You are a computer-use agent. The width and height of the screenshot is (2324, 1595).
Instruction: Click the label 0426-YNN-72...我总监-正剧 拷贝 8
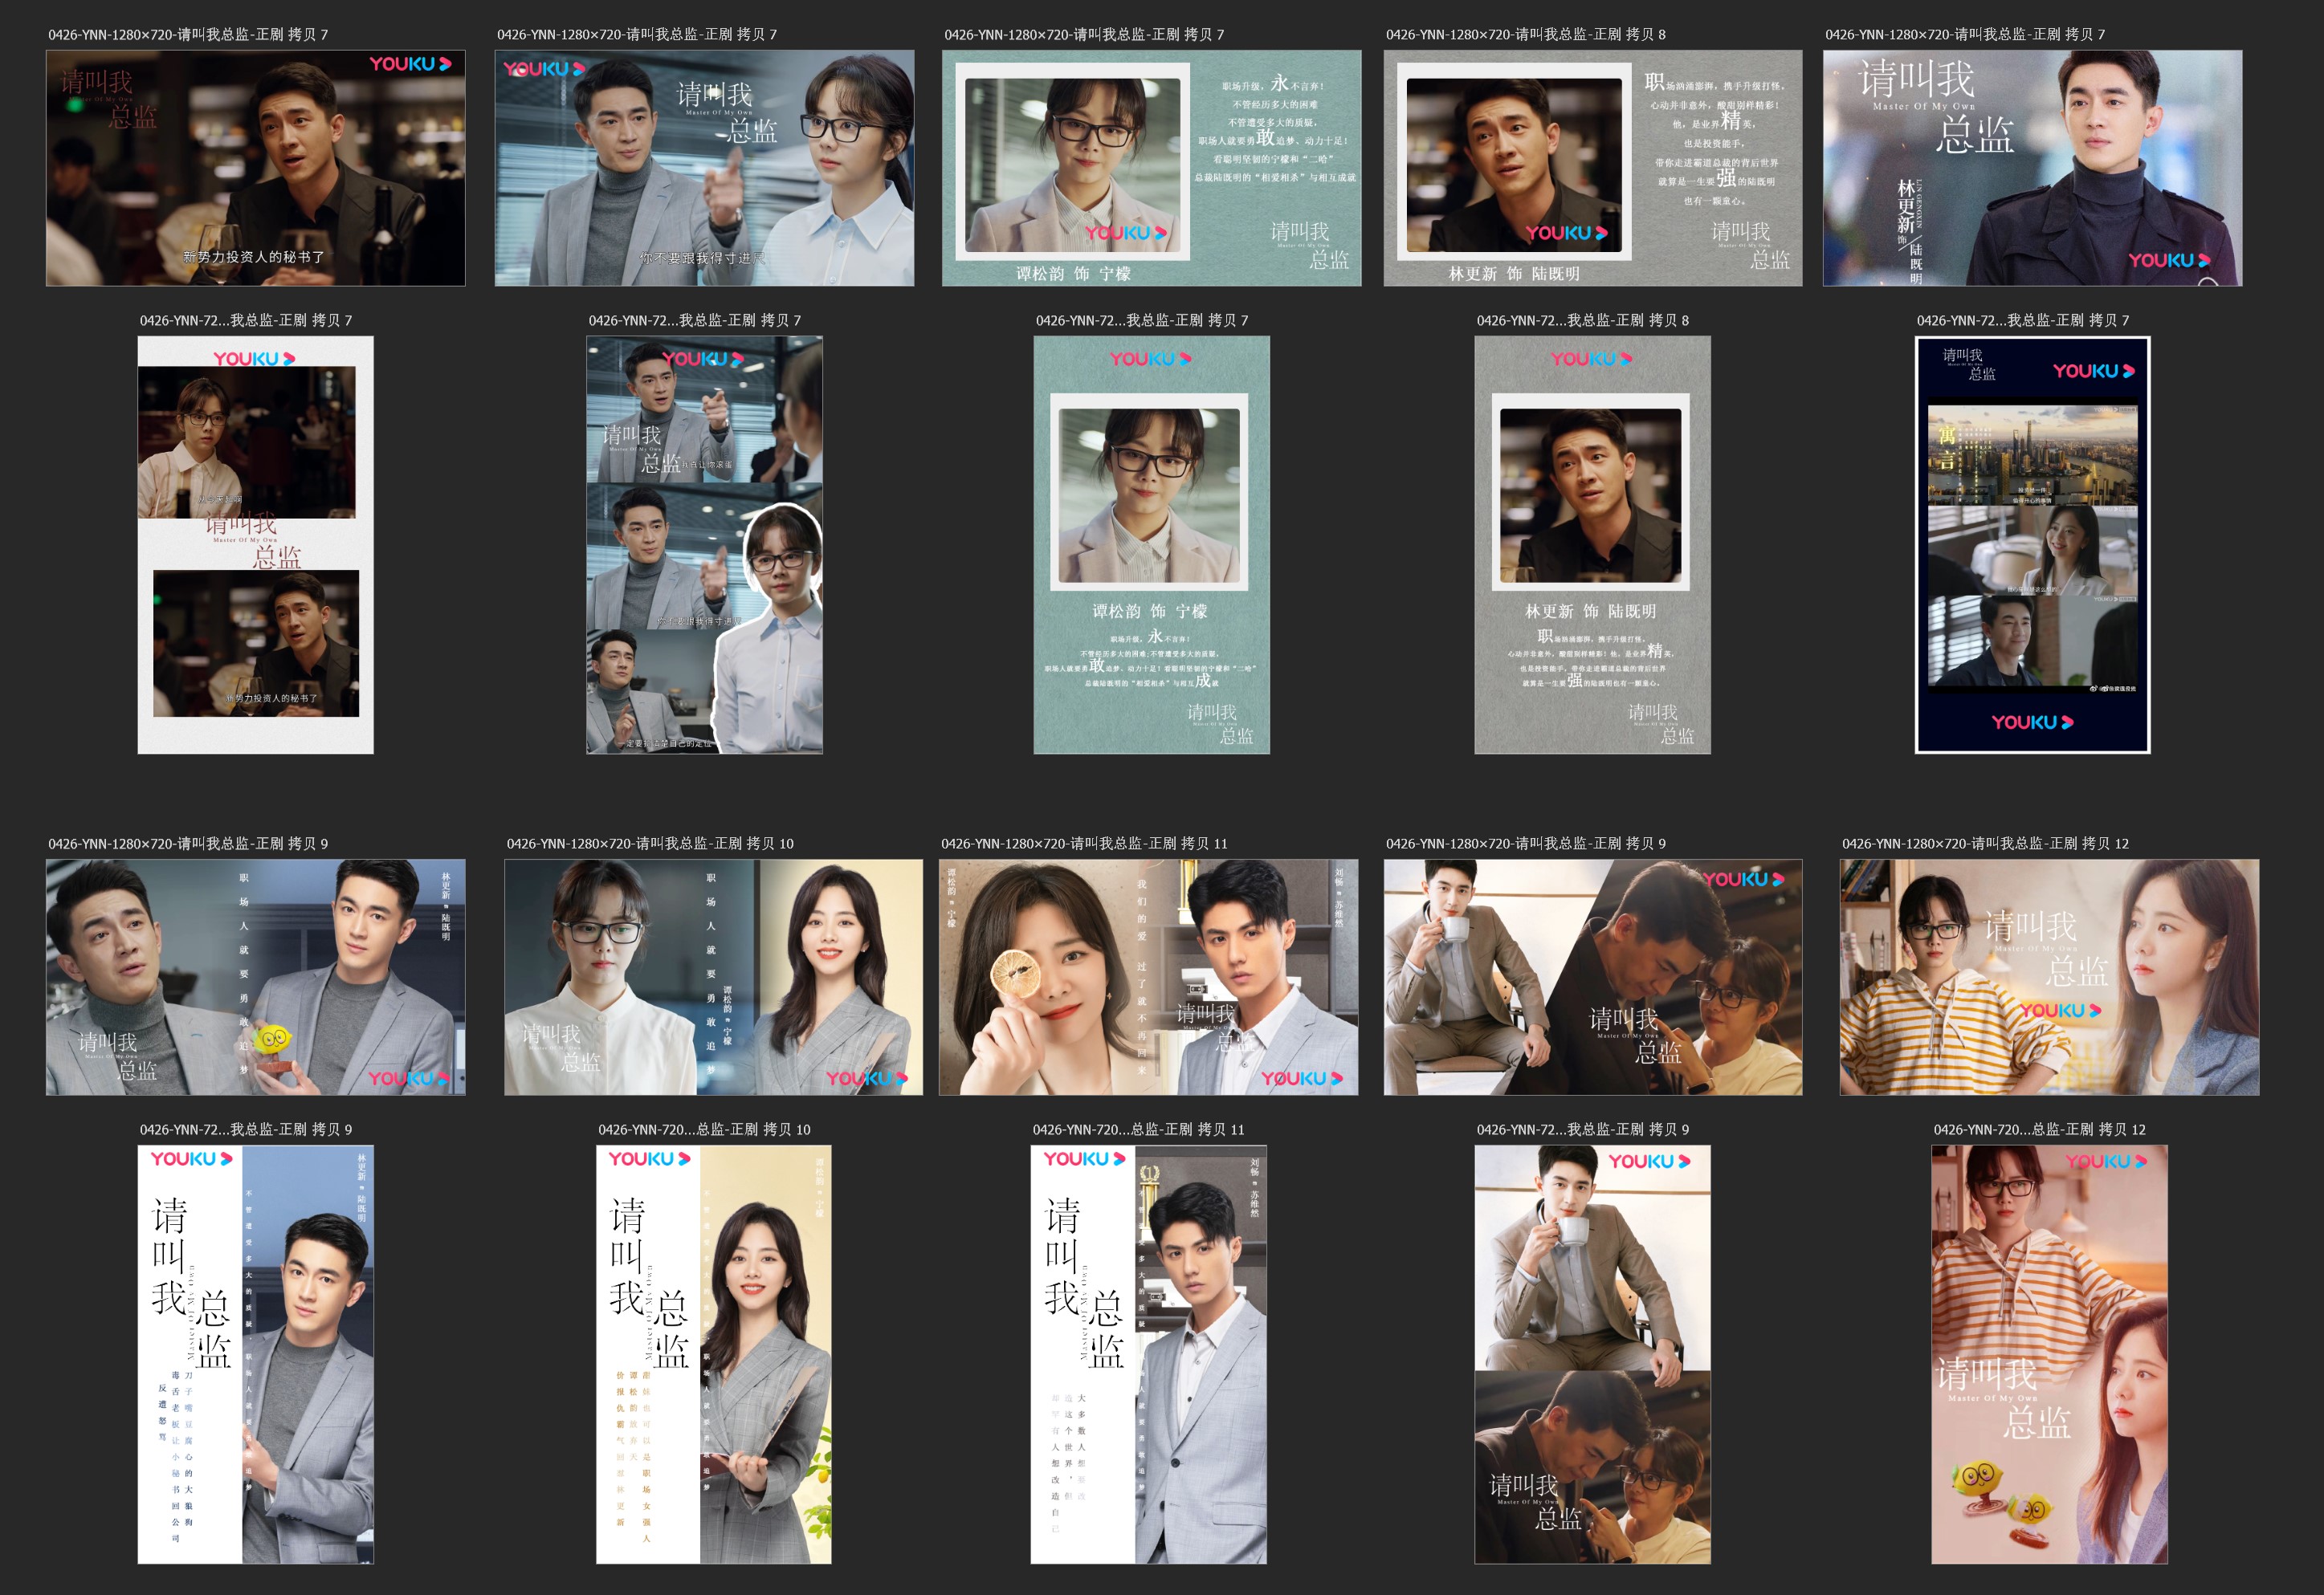pyautogui.click(x=1582, y=319)
